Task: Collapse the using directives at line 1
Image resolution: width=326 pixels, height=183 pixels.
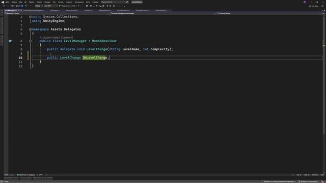Action: [30, 17]
